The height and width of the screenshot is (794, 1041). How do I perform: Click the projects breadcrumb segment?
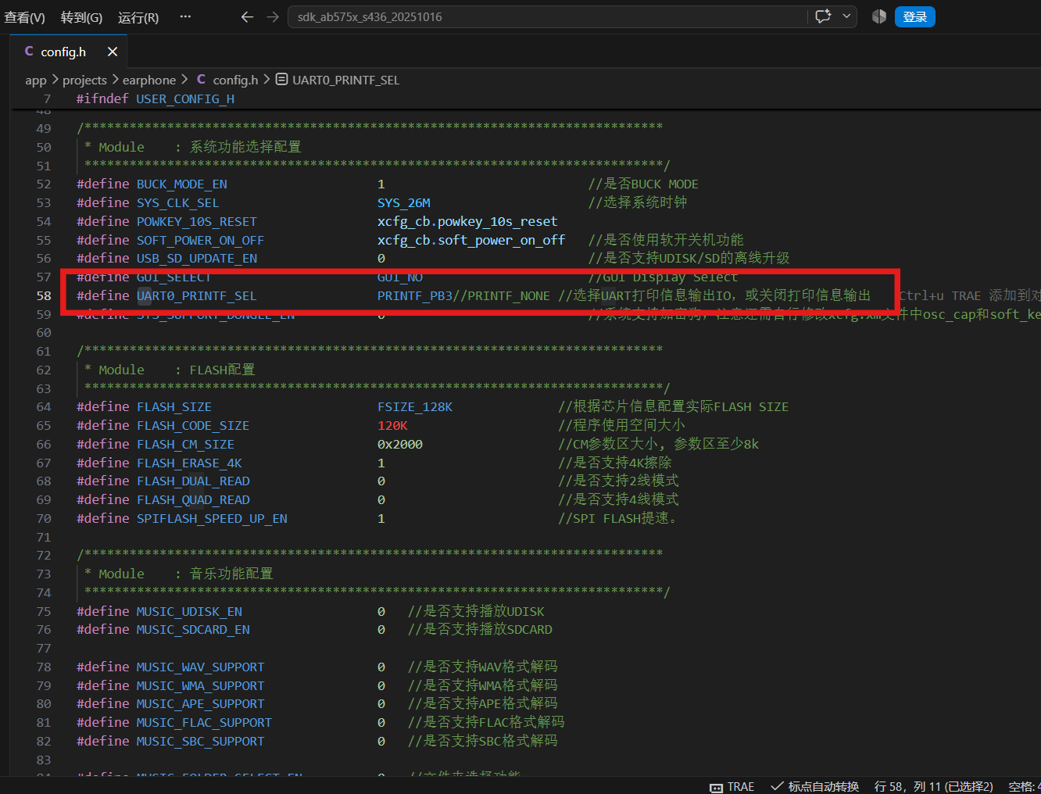84,80
